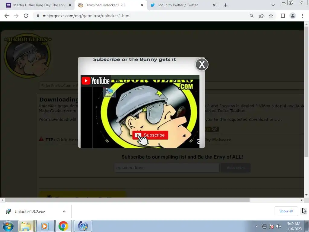Click the browser forward arrow
This screenshot has width=309, height=232.
[x=16, y=16]
